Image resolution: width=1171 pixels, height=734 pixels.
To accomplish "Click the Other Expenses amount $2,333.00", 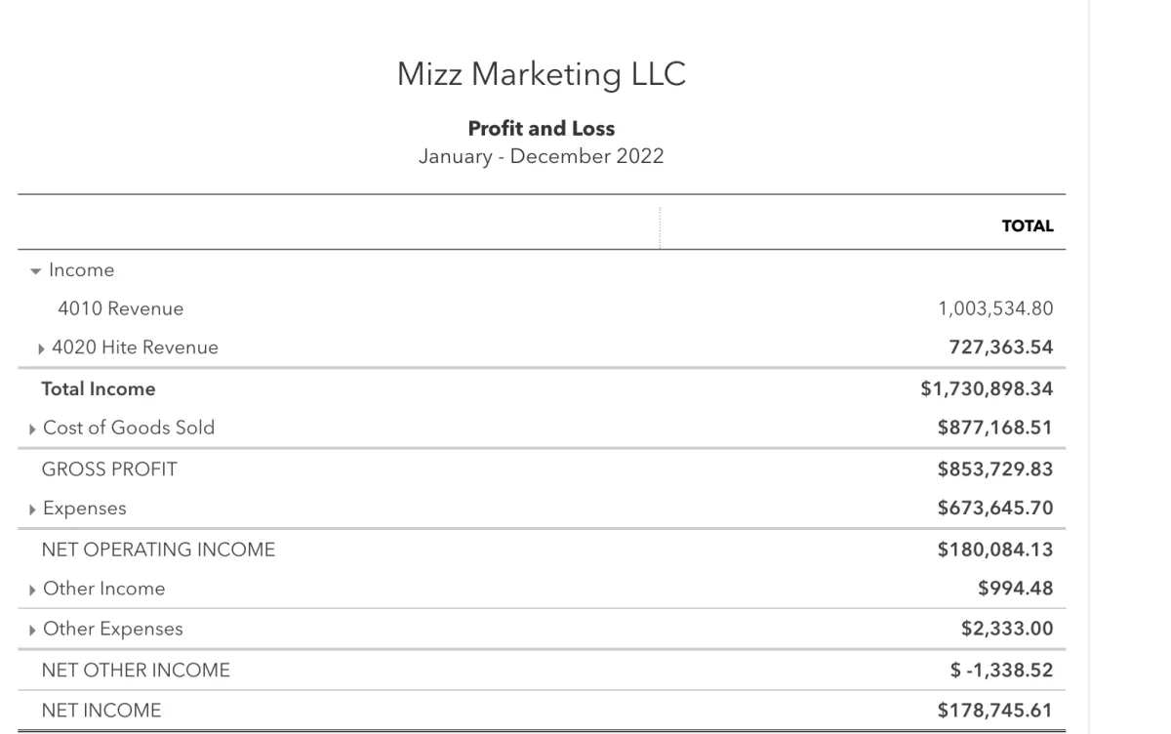I will coord(1007,629).
